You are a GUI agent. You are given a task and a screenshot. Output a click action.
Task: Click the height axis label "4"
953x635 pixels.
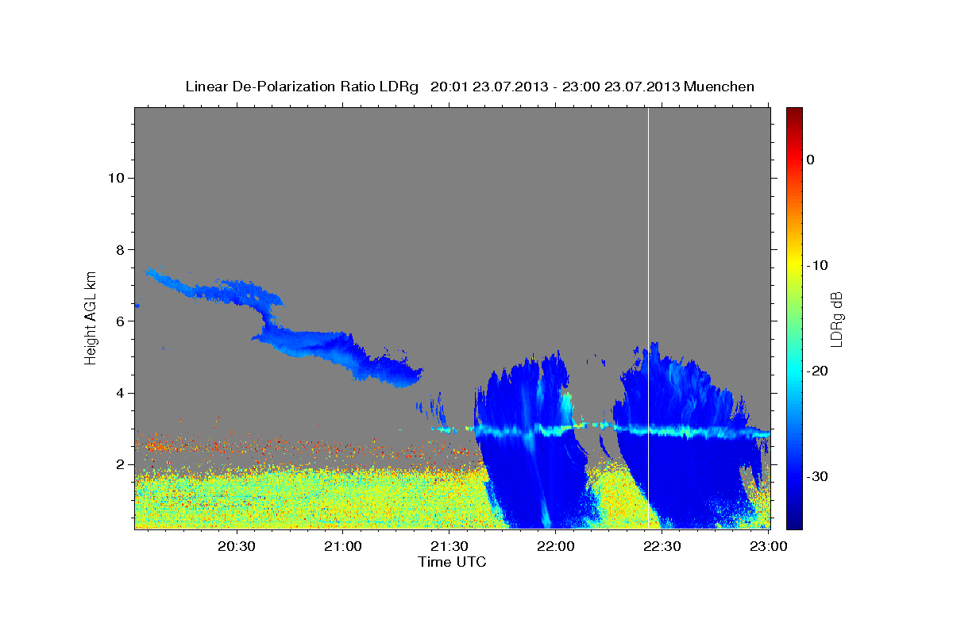tap(119, 393)
